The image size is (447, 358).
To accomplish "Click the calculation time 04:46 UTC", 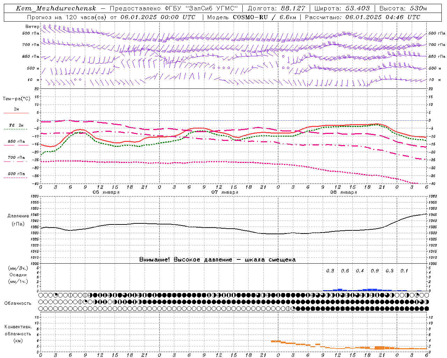I will 400,17.
